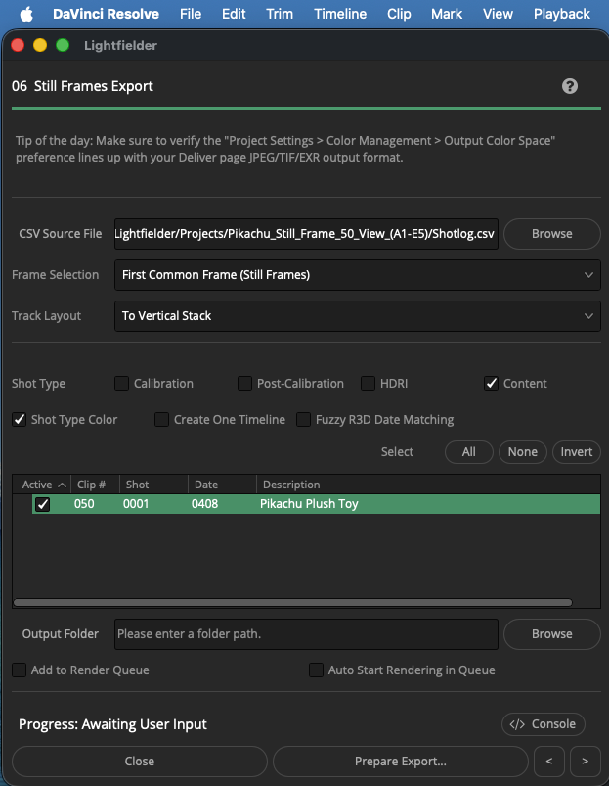The image size is (609, 786).
Task: Select the Pikachu Plush Toy description
Action: [x=309, y=504]
